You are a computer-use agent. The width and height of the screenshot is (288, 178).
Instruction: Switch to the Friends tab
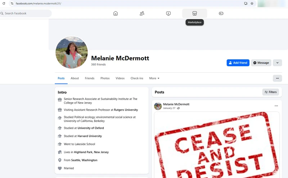[x=90, y=78]
